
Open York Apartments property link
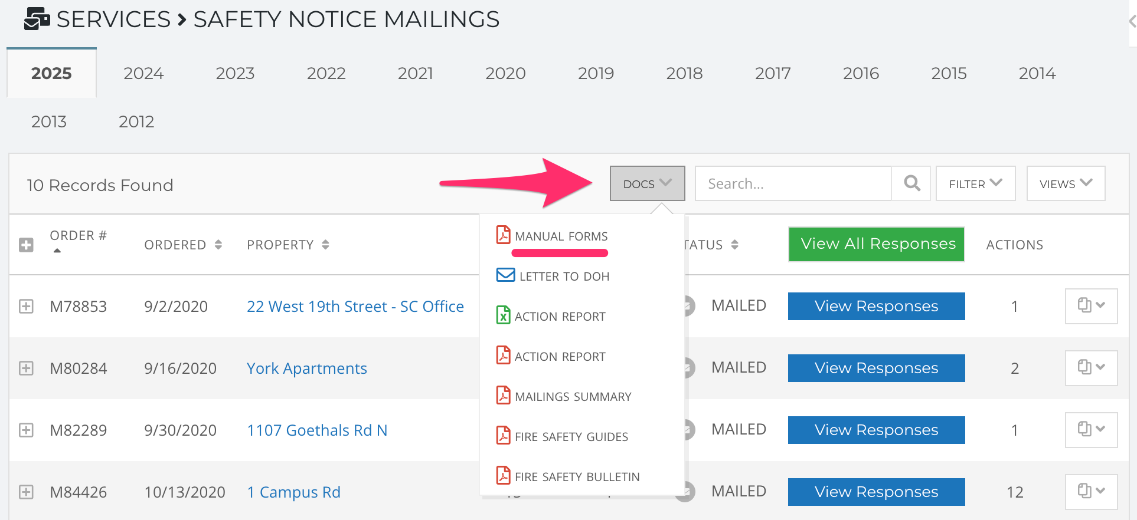click(x=307, y=368)
